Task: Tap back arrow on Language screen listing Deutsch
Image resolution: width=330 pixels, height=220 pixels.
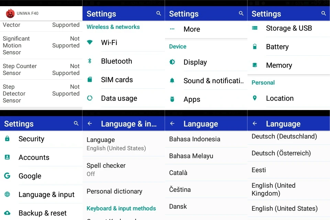Action: click(255, 124)
